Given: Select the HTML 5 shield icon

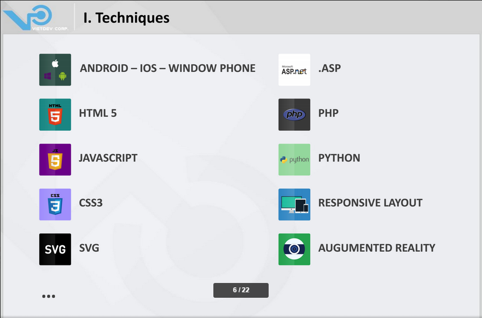Looking at the screenshot, I should tap(55, 114).
